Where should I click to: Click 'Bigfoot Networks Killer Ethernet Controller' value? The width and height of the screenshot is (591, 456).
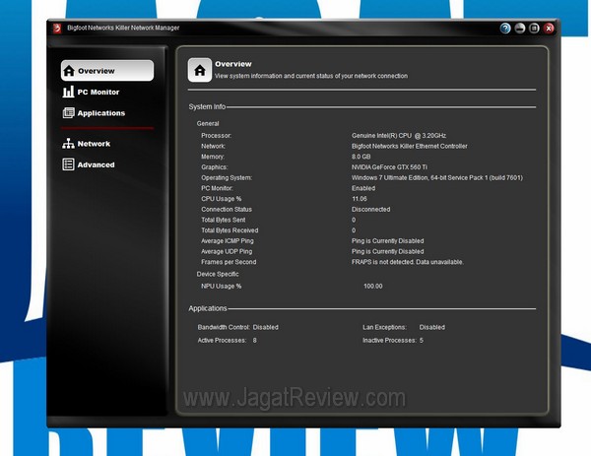(x=410, y=146)
